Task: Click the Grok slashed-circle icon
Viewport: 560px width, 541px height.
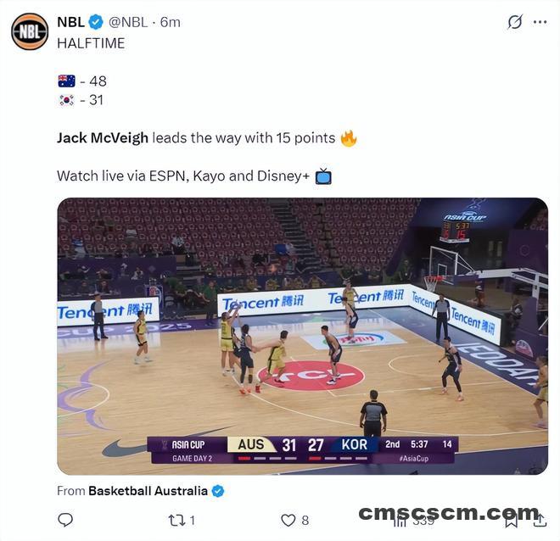Action: [515, 22]
